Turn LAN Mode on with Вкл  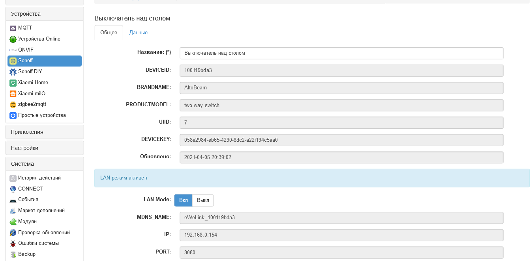click(x=184, y=200)
